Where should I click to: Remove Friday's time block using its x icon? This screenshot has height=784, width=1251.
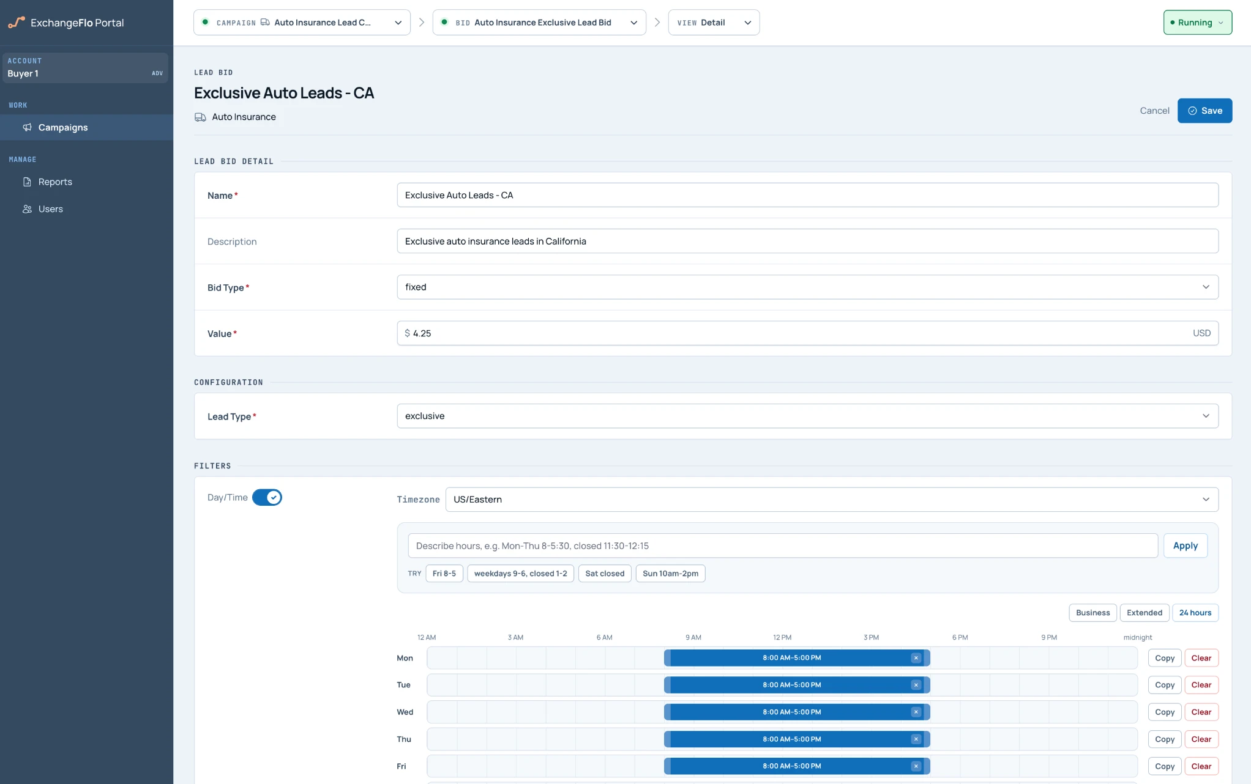click(x=916, y=766)
